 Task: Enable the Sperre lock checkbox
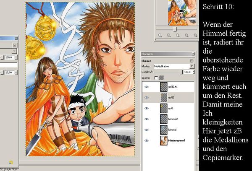156,78
